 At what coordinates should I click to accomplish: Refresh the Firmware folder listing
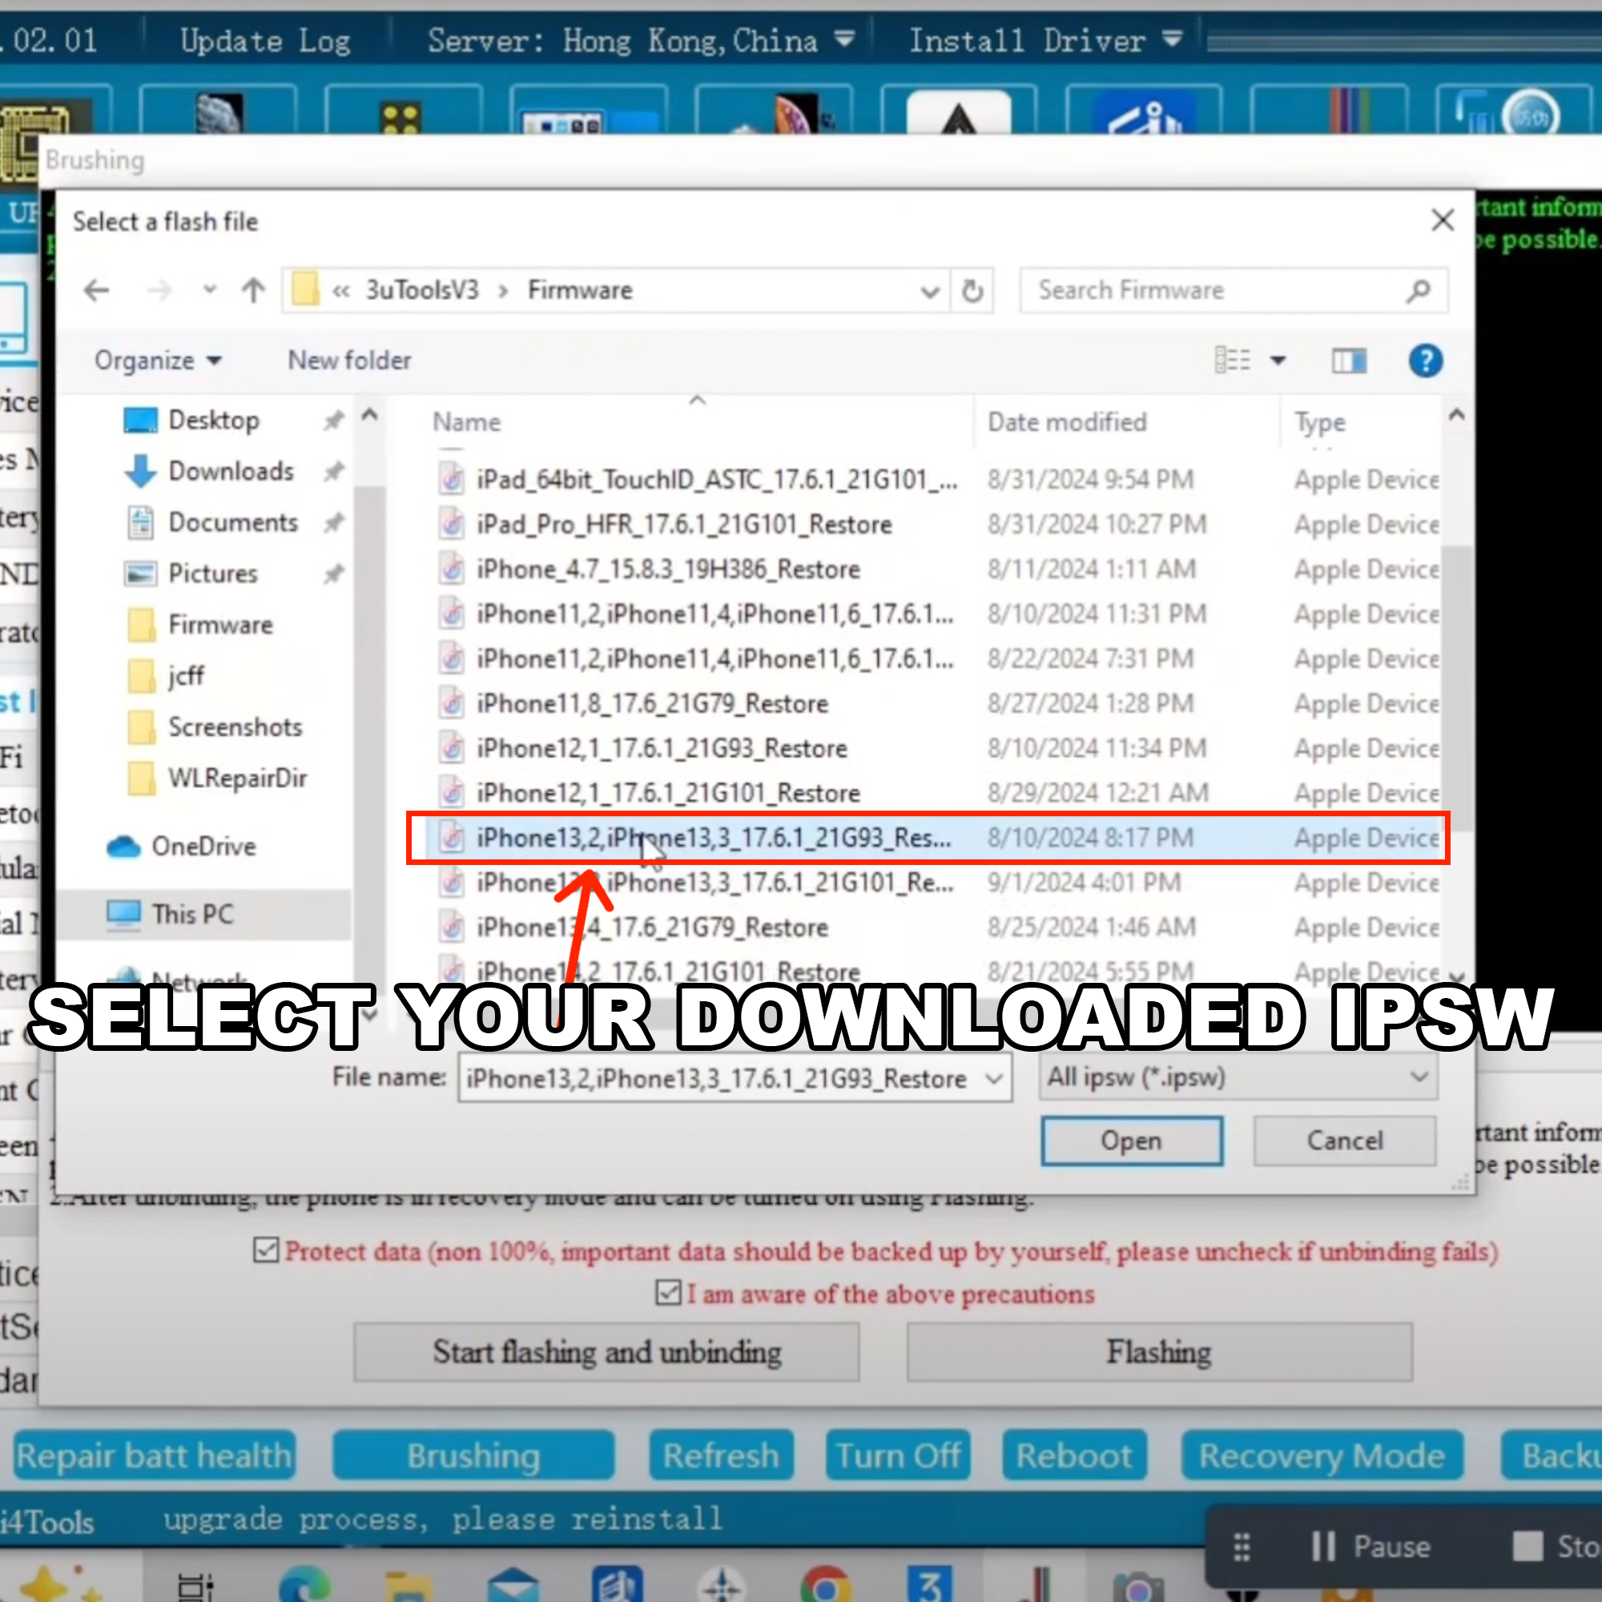[x=972, y=290]
